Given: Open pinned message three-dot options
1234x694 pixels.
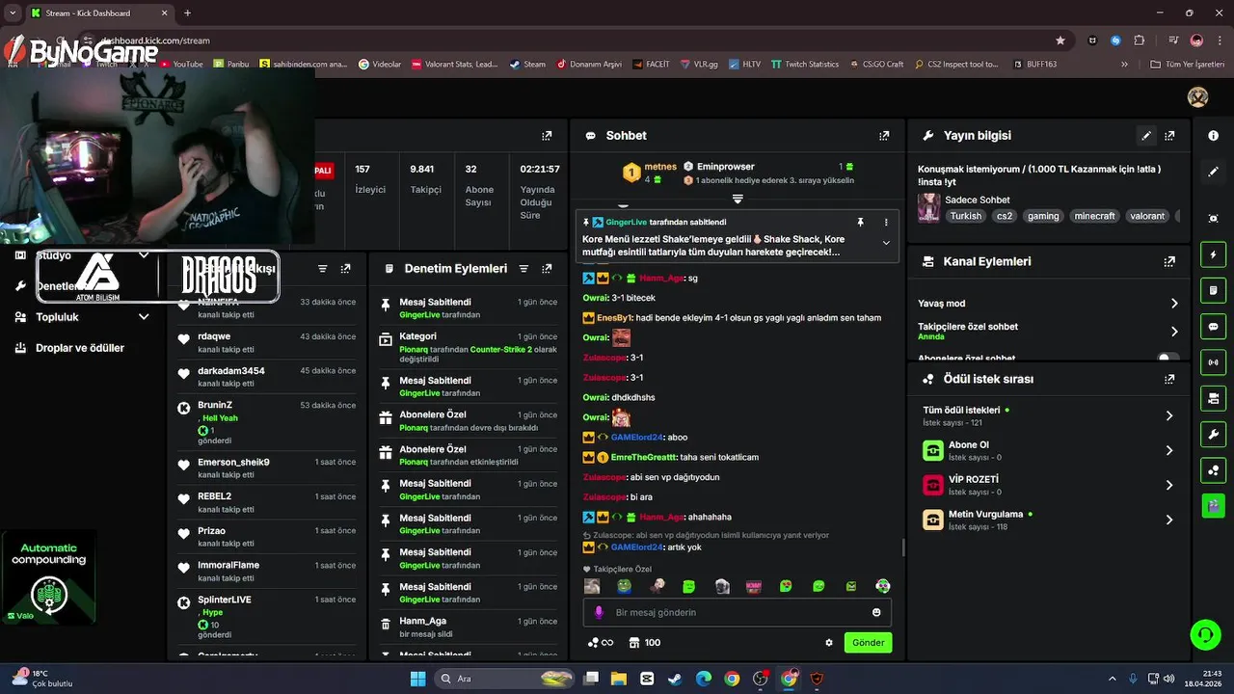Looking at the screenshot, I should tap(886, 222).
